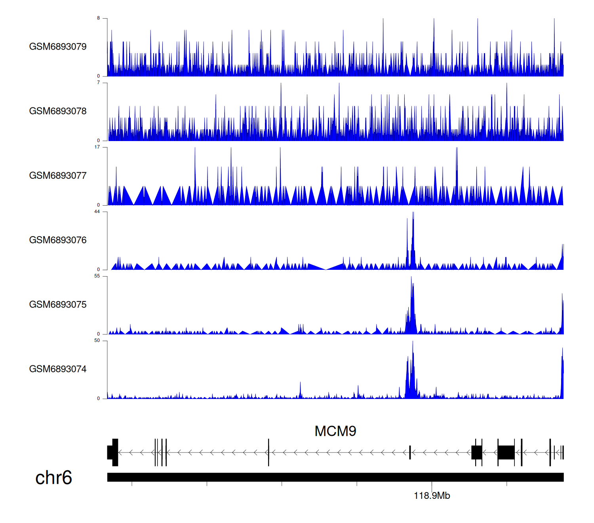Select the GSM6893078 track label
This screenshot has height=523, width=594.
pos(58,111)
